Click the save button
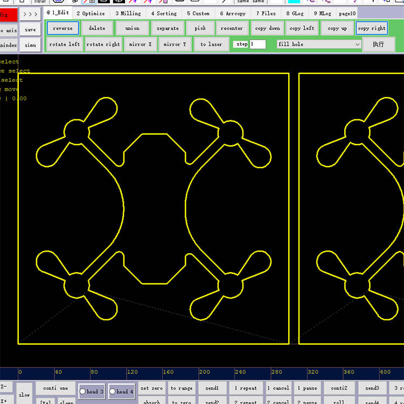The height and width of the screenshot is (404, 404). coord(30,30)
